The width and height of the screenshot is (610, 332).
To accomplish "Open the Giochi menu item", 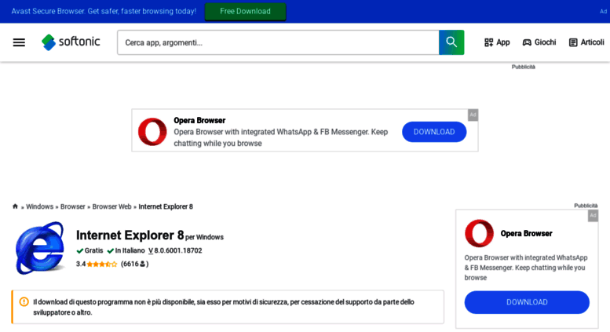I will pyautogui.click(x=539, y=42).
